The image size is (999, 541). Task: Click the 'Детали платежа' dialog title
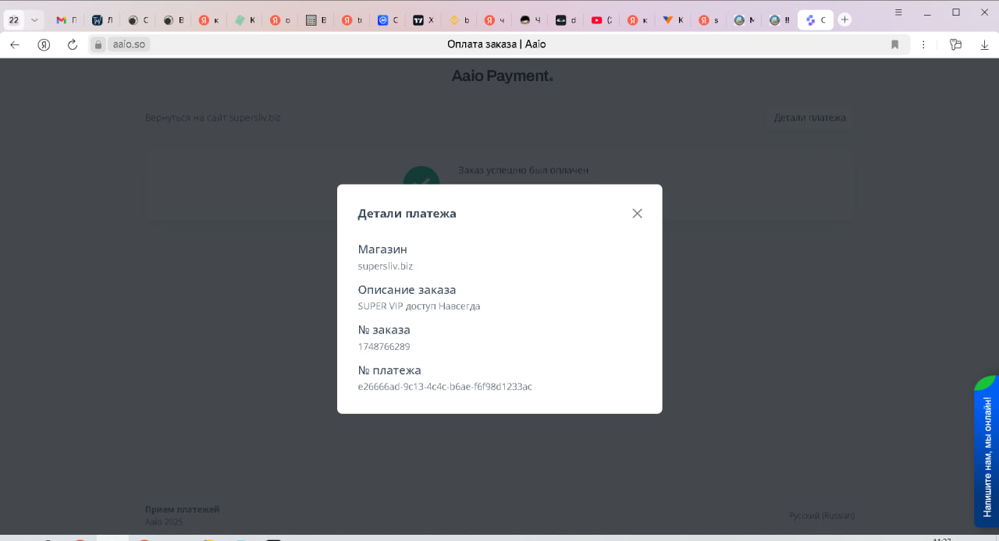click(x=407, y=214)
